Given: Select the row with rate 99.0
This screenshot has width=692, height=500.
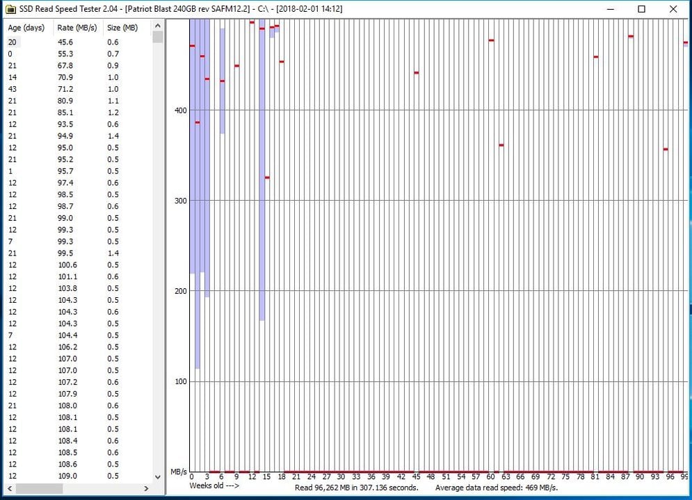Looking at the screenshot, I should (78, 218).
